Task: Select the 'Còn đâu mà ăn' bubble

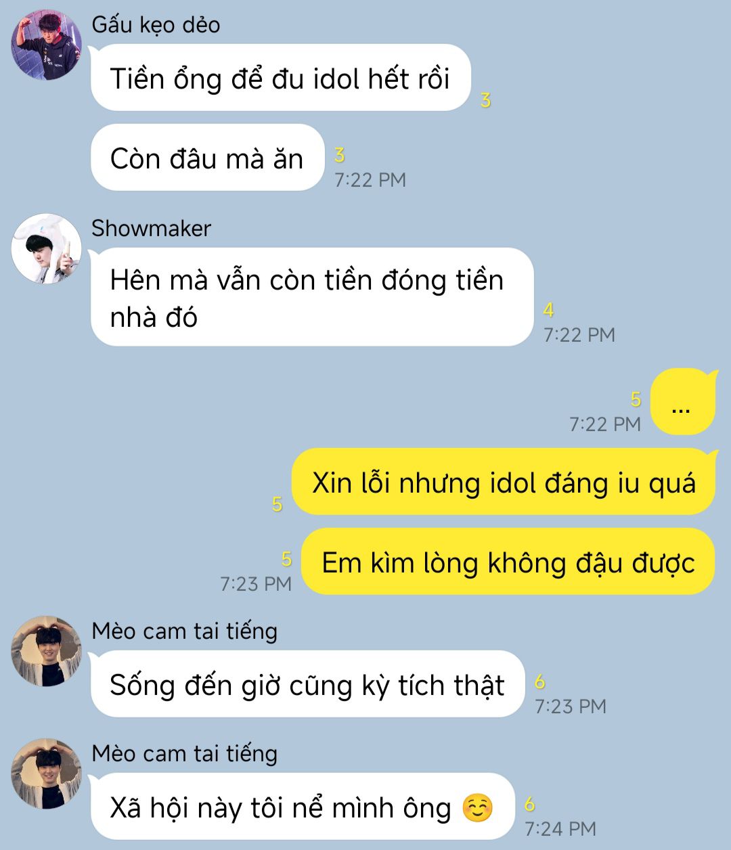Action: tap(208, 158)
